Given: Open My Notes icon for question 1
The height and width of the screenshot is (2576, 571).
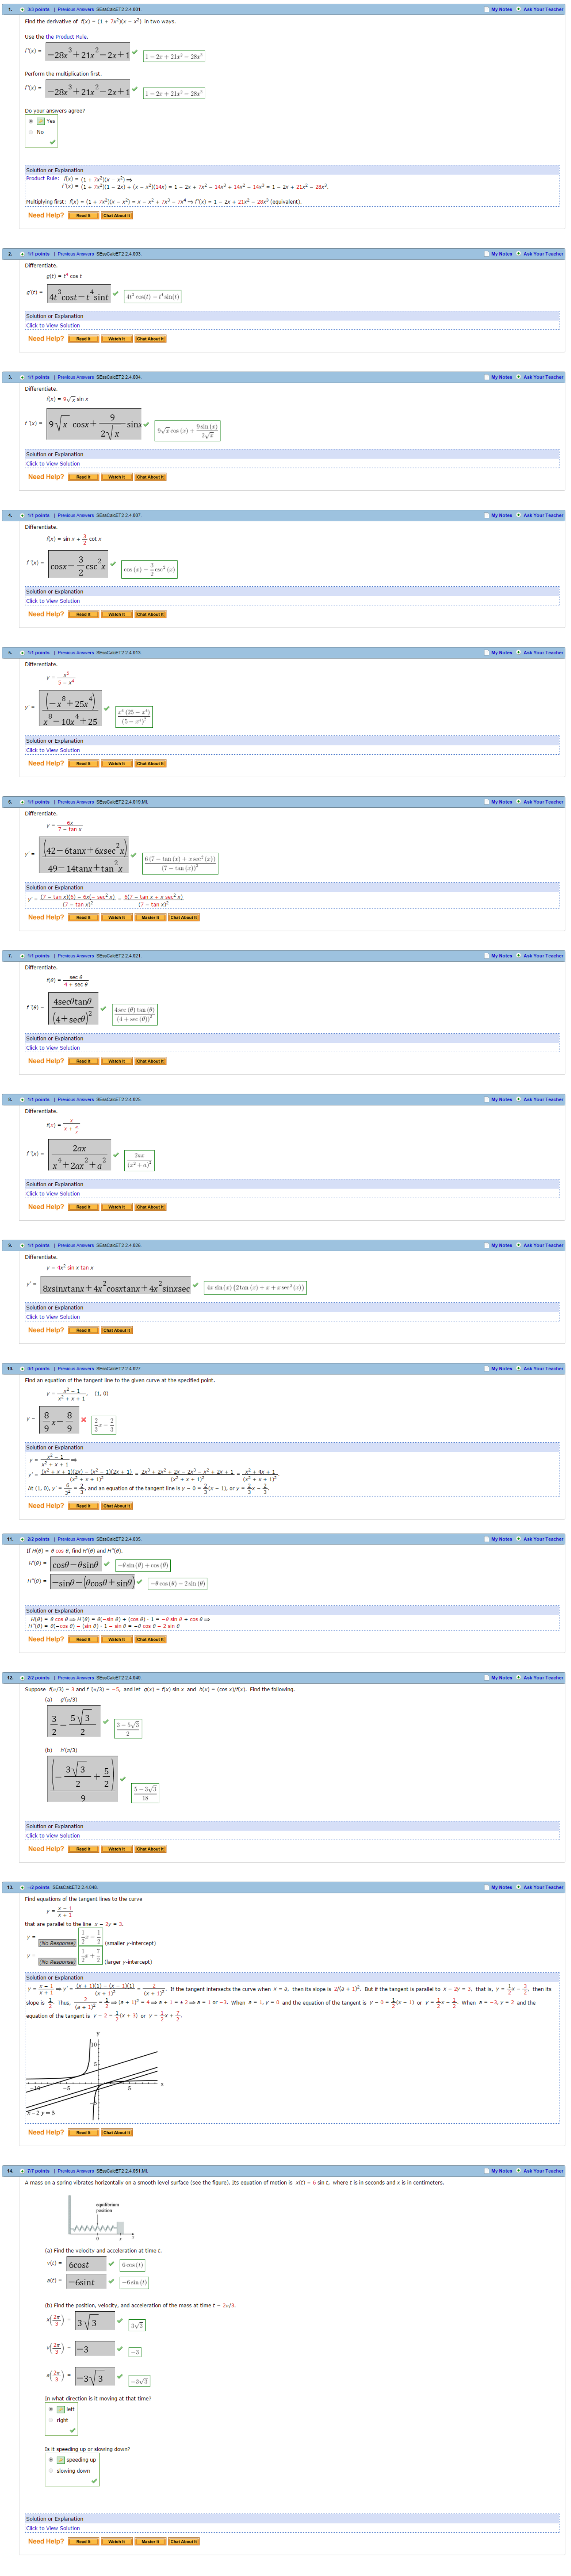Looking at the screenshot, I should click(486, 9).
